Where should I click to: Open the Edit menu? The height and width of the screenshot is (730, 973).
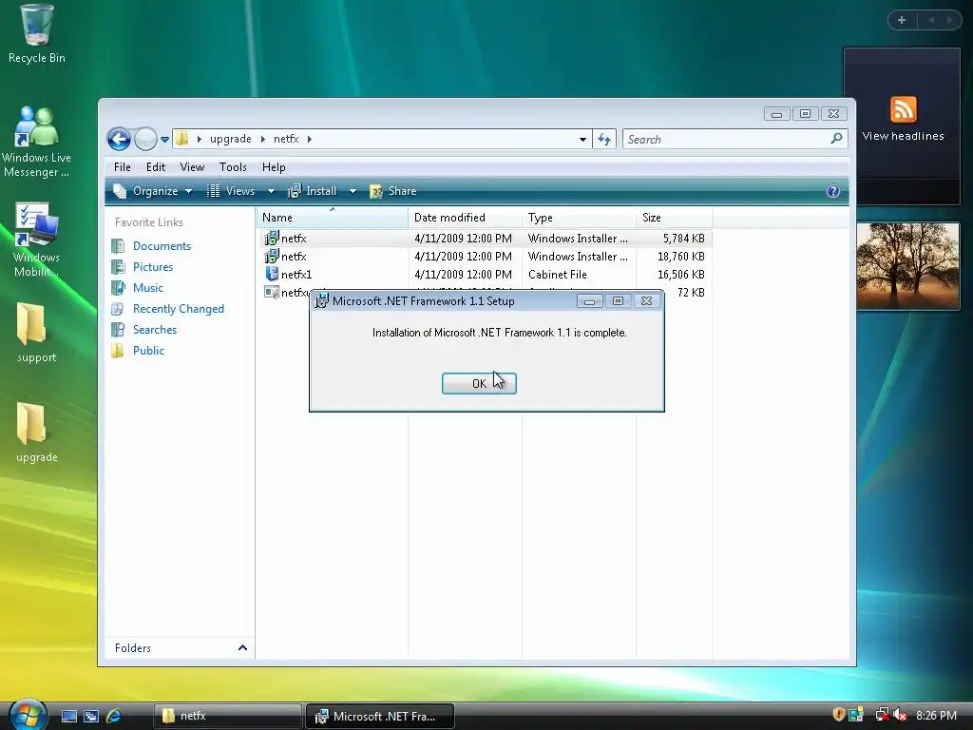[155, 167]
